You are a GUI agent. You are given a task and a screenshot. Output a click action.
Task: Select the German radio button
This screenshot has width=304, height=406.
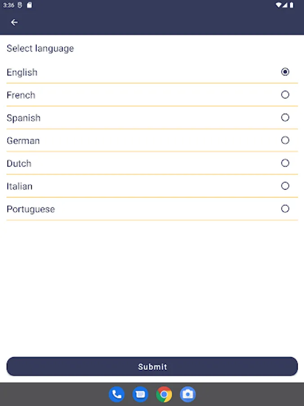click(285, 140)
